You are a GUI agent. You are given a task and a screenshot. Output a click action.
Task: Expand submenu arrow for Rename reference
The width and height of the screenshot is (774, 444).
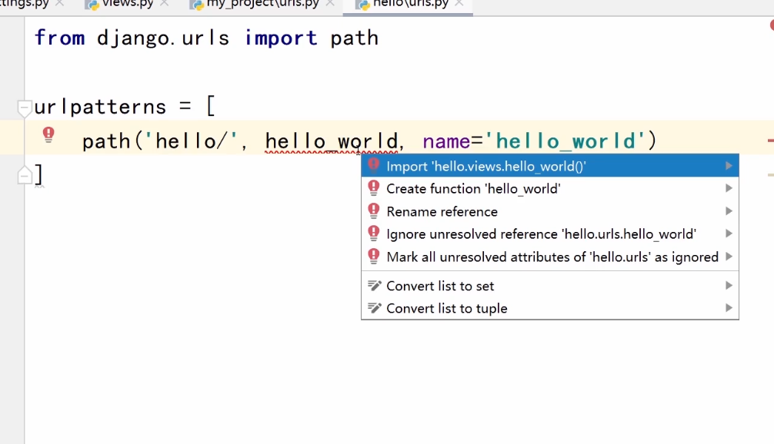[729, 211]
